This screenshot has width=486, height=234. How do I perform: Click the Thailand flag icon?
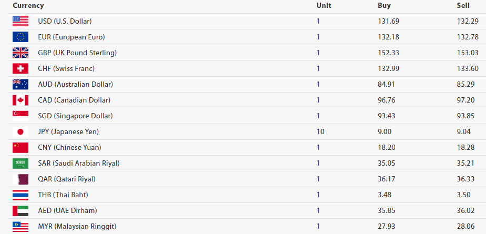click(x=20, y=195)
